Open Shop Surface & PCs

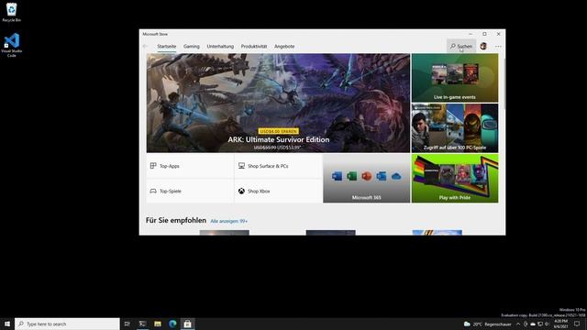pos(278,166)
